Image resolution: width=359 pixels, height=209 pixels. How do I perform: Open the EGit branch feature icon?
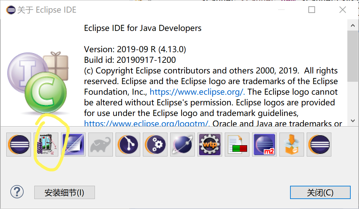[x=128, y=145]
